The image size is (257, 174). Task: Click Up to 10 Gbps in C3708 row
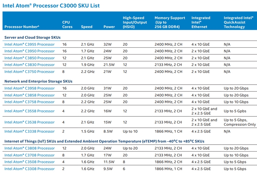[x=236, y=155]
